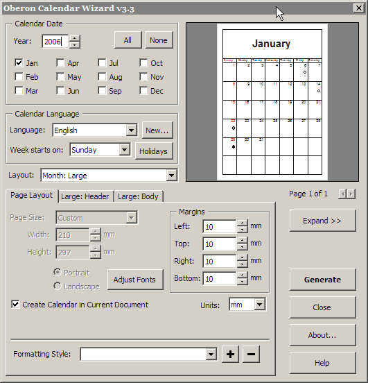
Task: Click the Left margin input field
Action: pos(220,226)
